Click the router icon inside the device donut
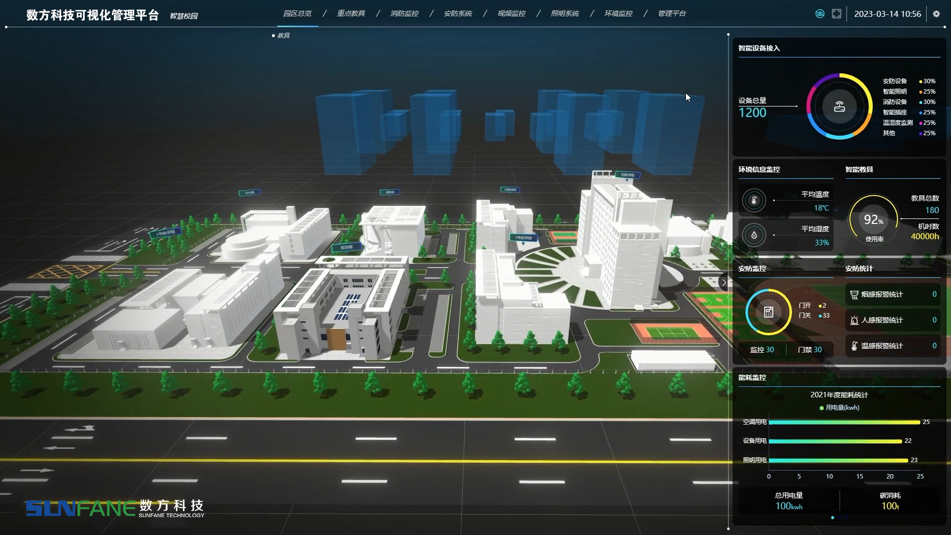951x535 pixels. click(840, 107)
